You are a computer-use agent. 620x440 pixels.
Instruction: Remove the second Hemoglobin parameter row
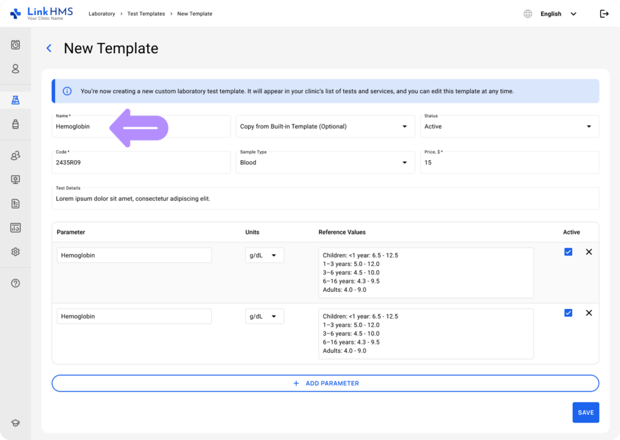click(x=589, y=313)
